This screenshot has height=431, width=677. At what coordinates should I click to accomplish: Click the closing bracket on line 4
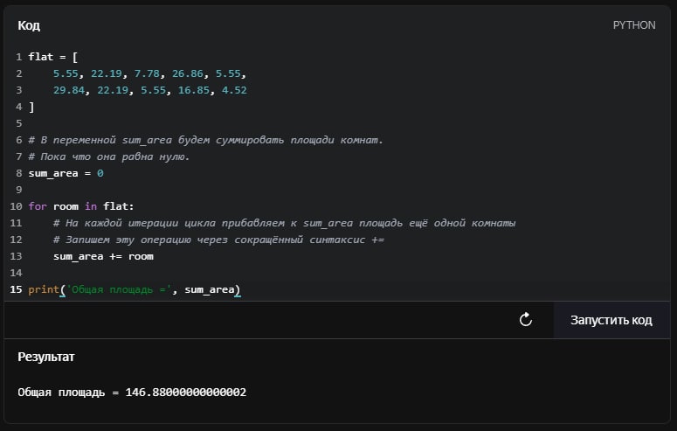pyautogui.click(x=31, y=107)
